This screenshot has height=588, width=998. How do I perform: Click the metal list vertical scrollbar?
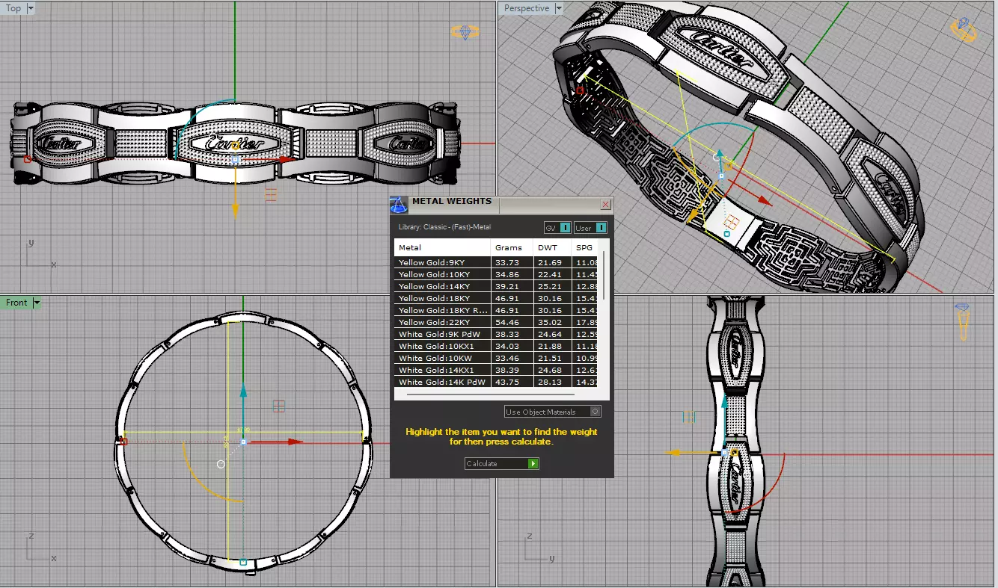tap(603, 276)
